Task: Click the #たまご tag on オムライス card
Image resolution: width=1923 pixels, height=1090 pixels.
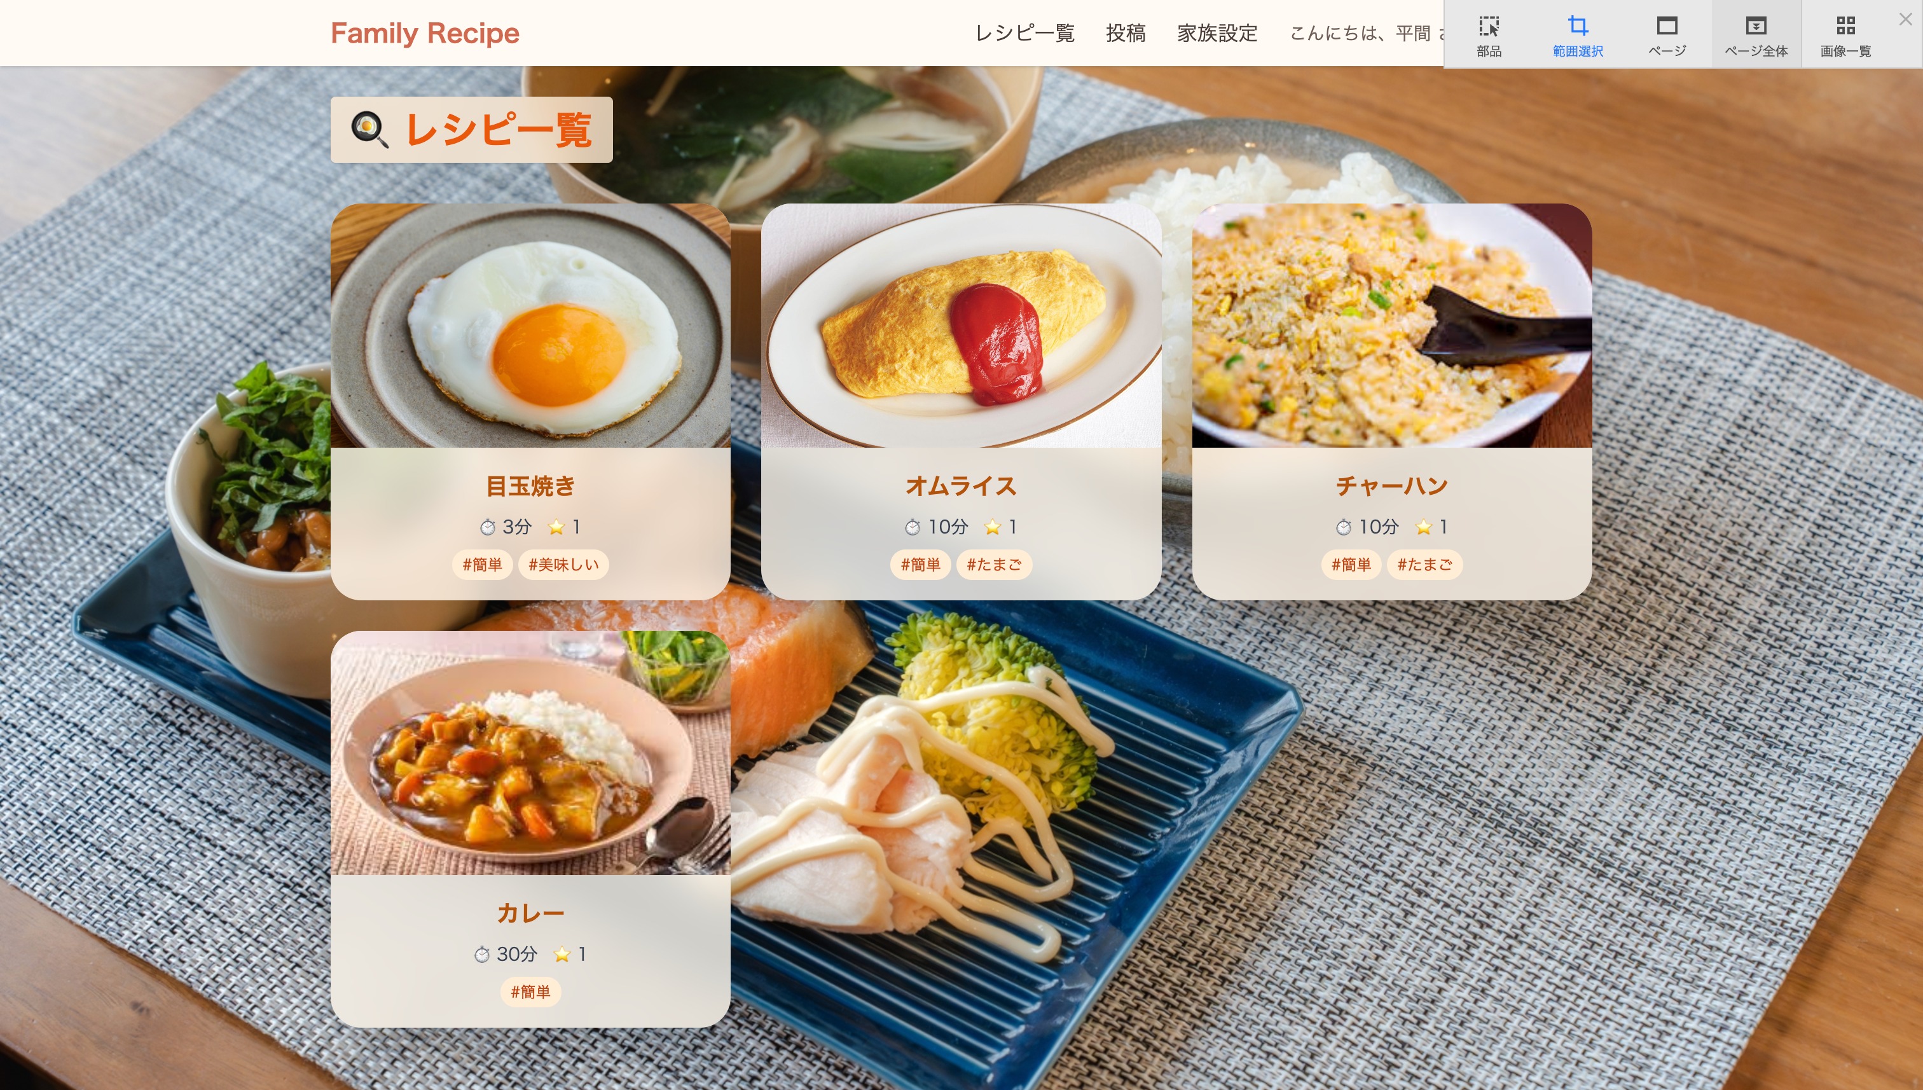Action: [993, 565]
